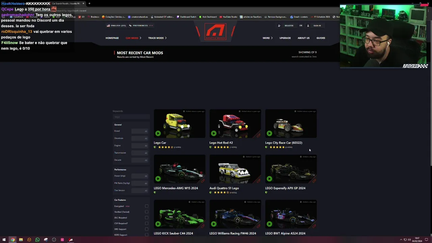Viewport: 432px width, 243px height.
Task: Open the Upgrade page
Action: tap(285, 38)
